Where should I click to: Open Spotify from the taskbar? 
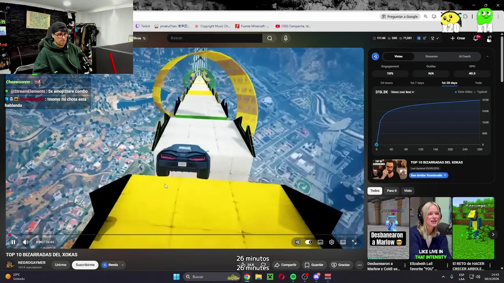point(293,277)
